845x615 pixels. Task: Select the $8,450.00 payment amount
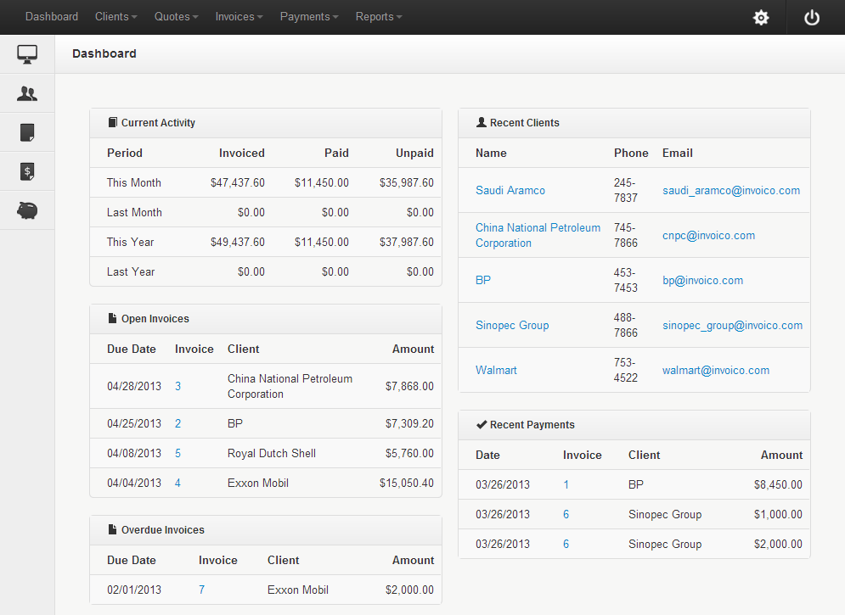click(778, 485)
